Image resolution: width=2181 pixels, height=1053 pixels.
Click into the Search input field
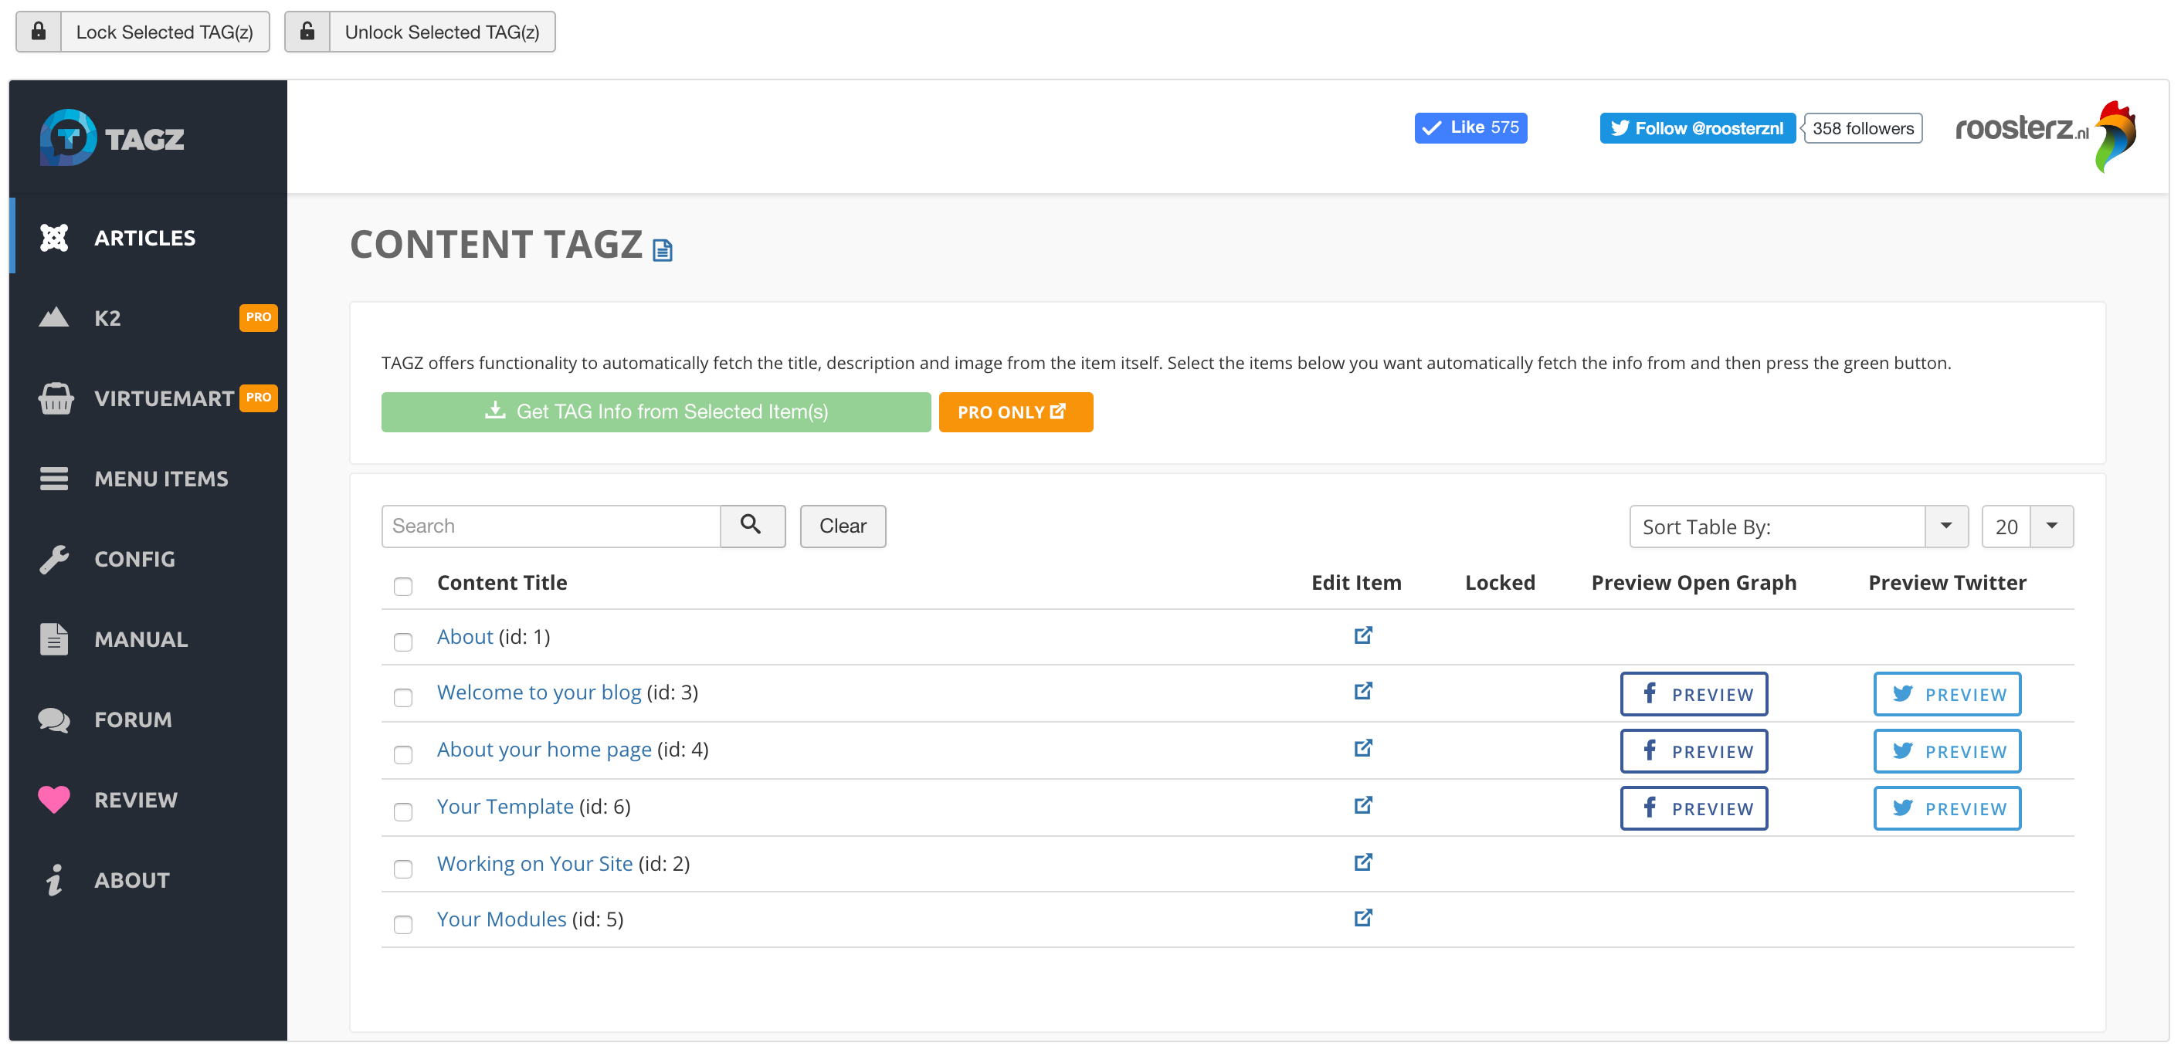[551, 526]
